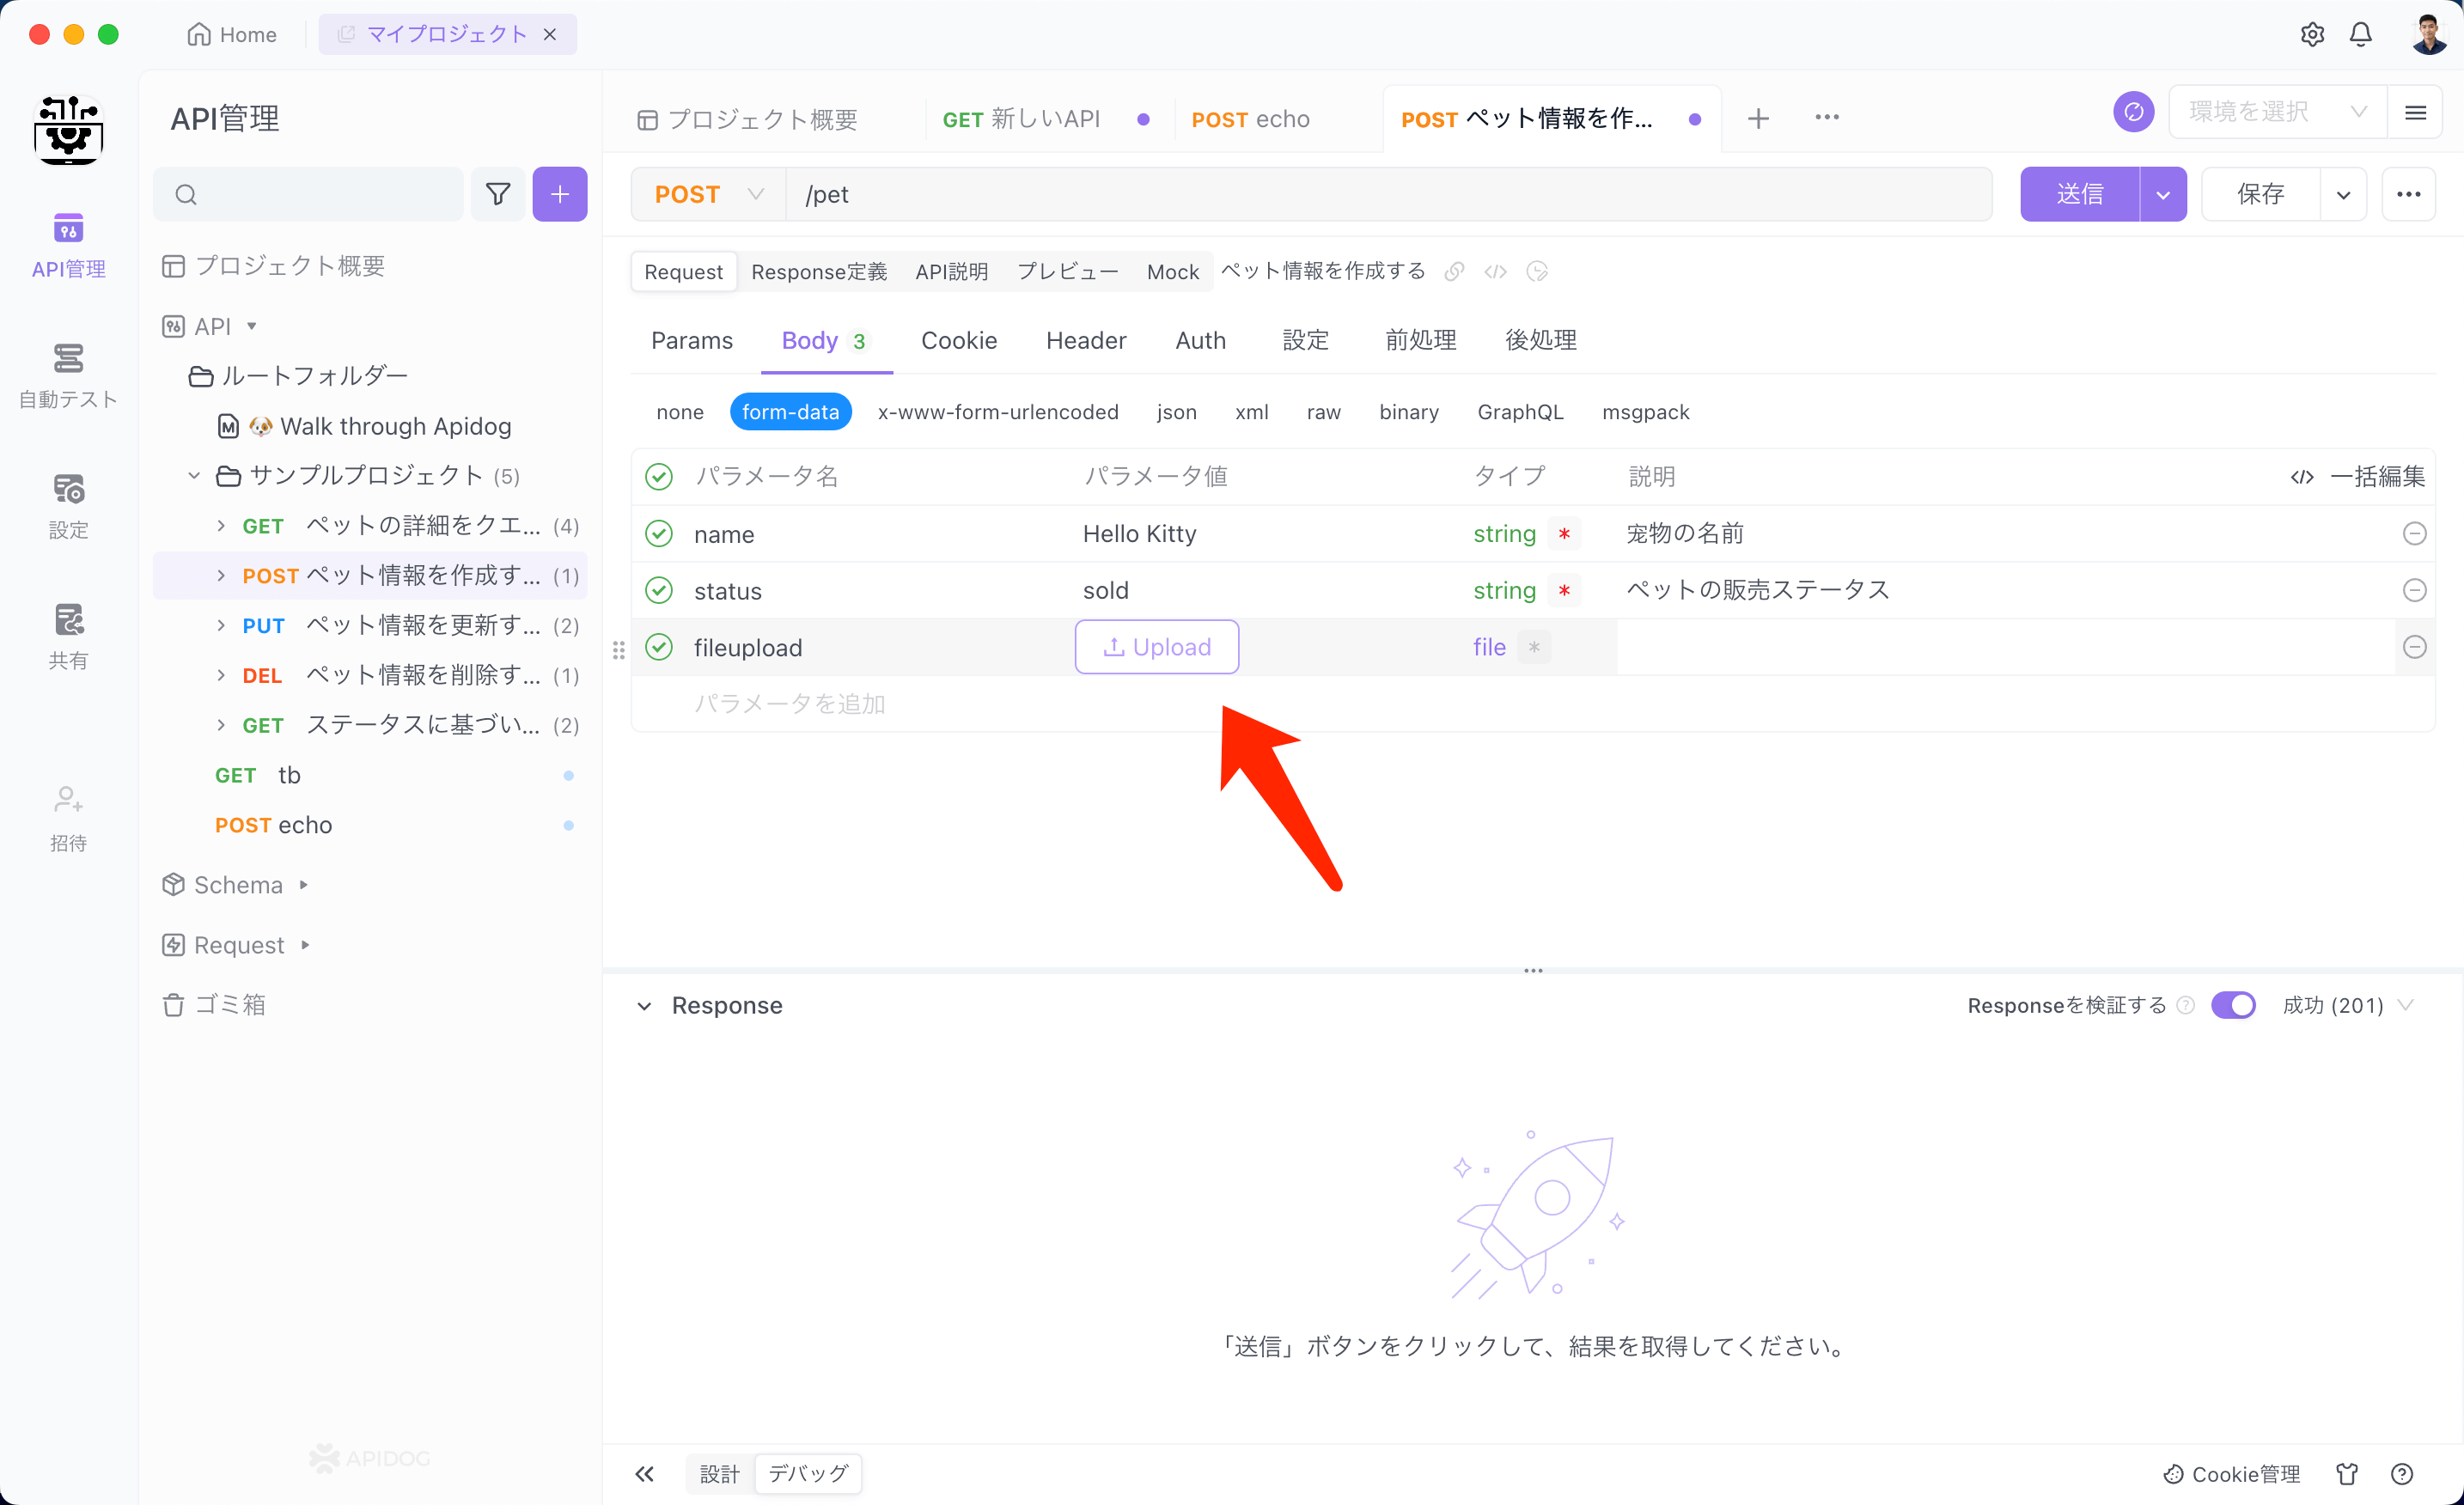Image resolution: width=2464 pixels, height=1505 pixels.
Task: Click the API search field
Action: tap(308, 194)
